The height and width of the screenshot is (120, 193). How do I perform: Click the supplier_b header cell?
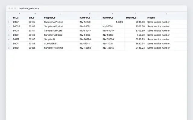coord(61,18)
